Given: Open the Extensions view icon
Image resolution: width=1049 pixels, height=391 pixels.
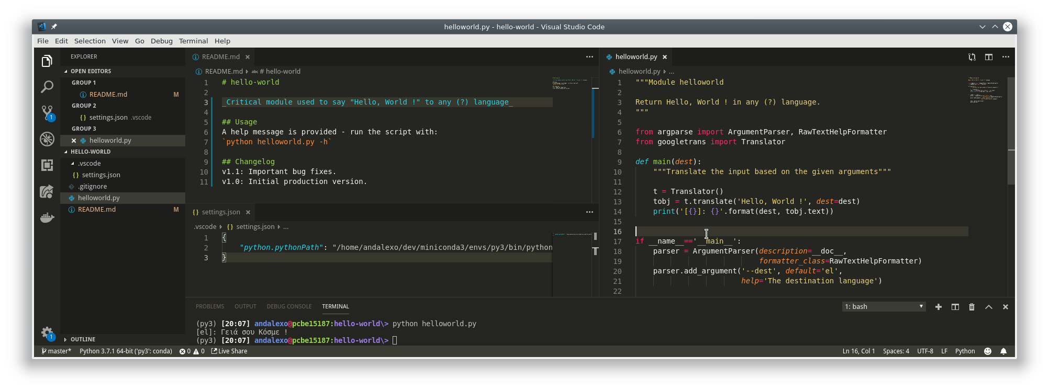Looking at the screenshot, I should coord(47,165).
